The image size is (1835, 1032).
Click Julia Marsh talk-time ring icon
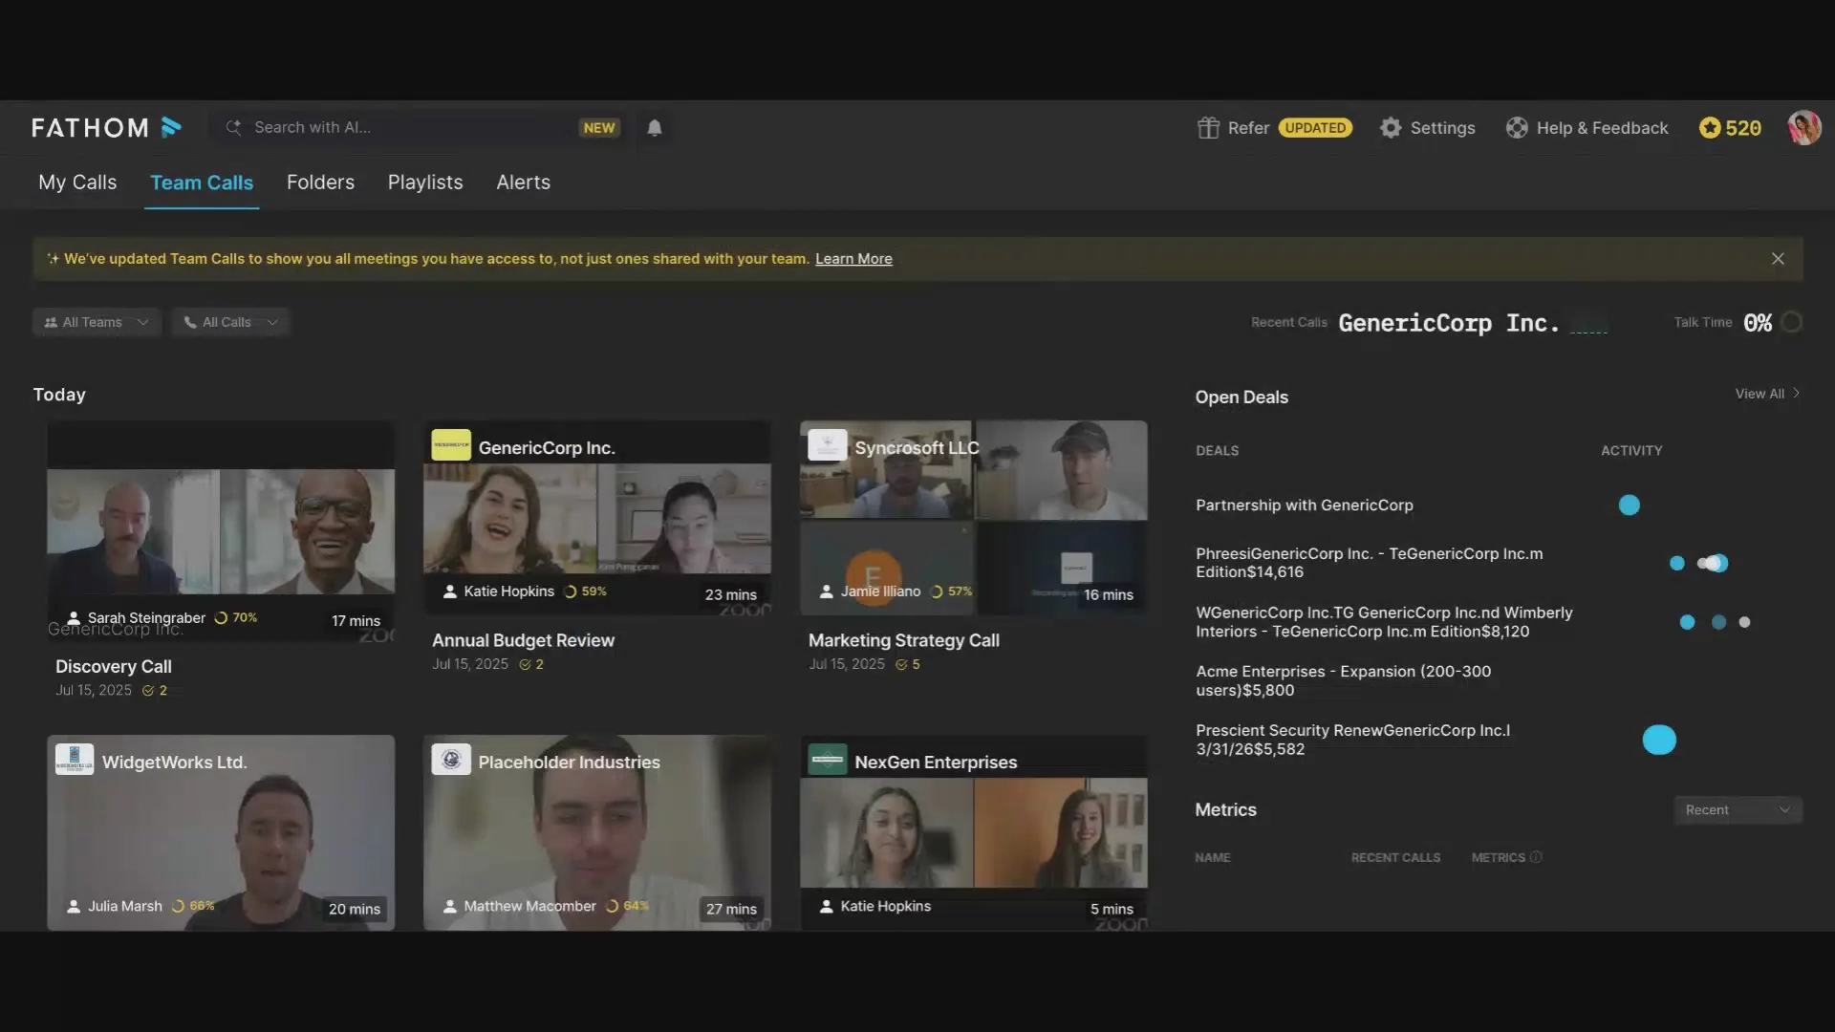(x=178, y=907)
